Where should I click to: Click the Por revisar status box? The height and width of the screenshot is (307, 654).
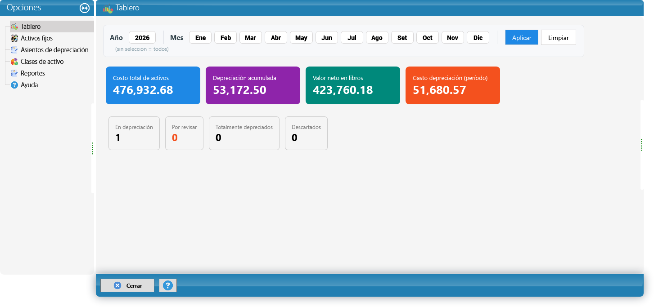(185, 133)
